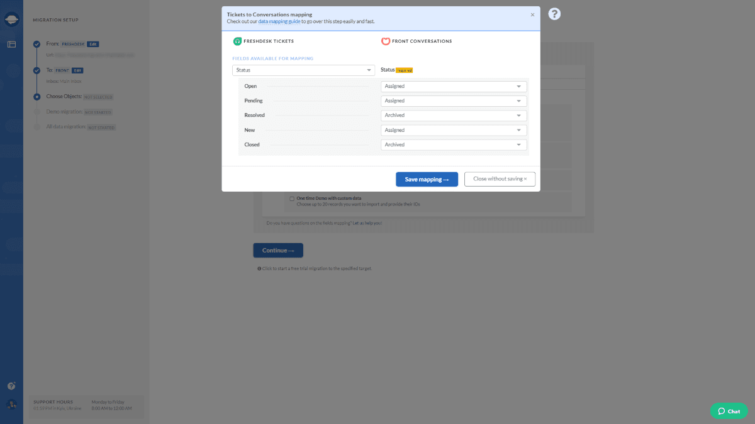Screen dimensions: 755x424
Task: Open the Status fields mapping dropdown
Action: point(303,70)
